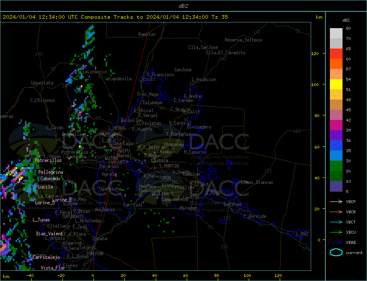Image resolution: width=367 pixels, height=281 pixels.
Task: Select the green 30 dBZ color swatch
Action: 336,166
